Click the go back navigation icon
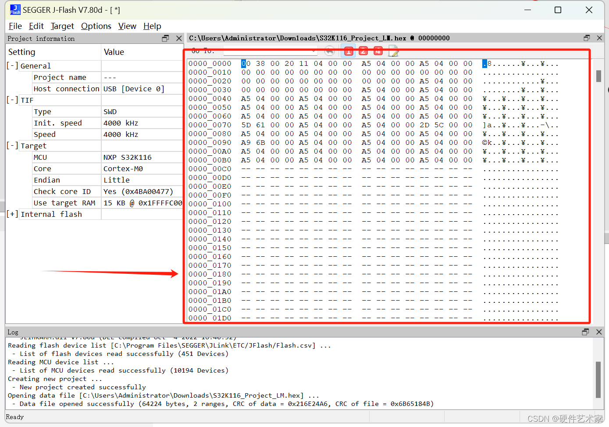Screen dimensions: 609x427 [330, 51]
